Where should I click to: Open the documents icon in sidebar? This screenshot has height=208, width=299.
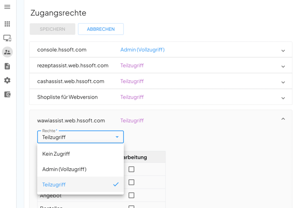[7, 67]
